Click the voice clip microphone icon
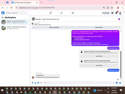The width and height of the screenshot is (125, 94). (32, 83)
